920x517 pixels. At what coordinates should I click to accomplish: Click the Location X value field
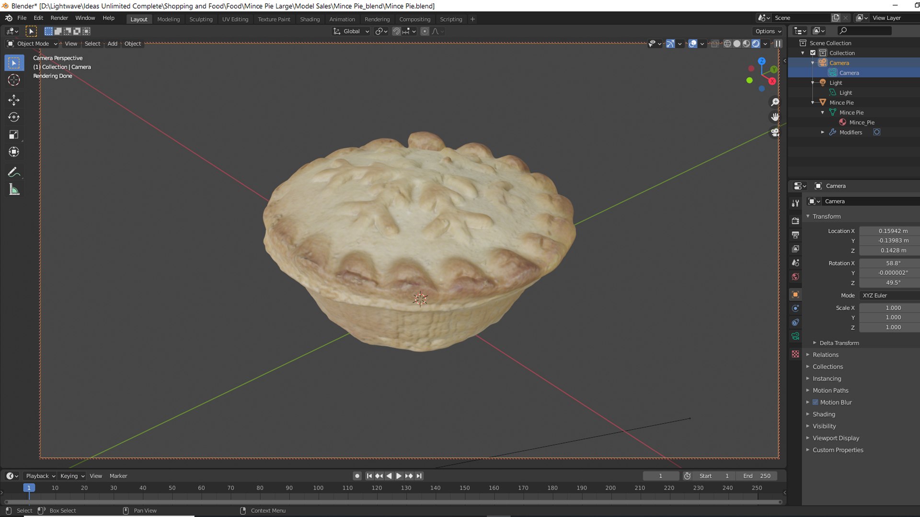889,231
